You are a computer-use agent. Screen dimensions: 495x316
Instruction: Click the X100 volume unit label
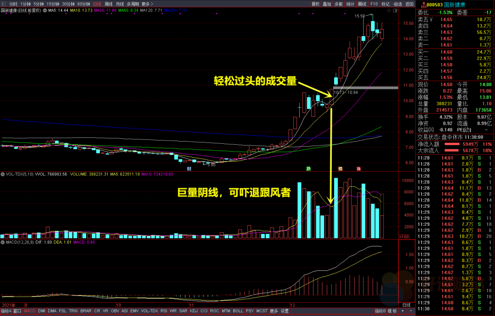coord(404,236)
